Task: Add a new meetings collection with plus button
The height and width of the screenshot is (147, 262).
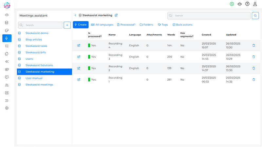Action: pyautogui.click(x=67, y=25)
